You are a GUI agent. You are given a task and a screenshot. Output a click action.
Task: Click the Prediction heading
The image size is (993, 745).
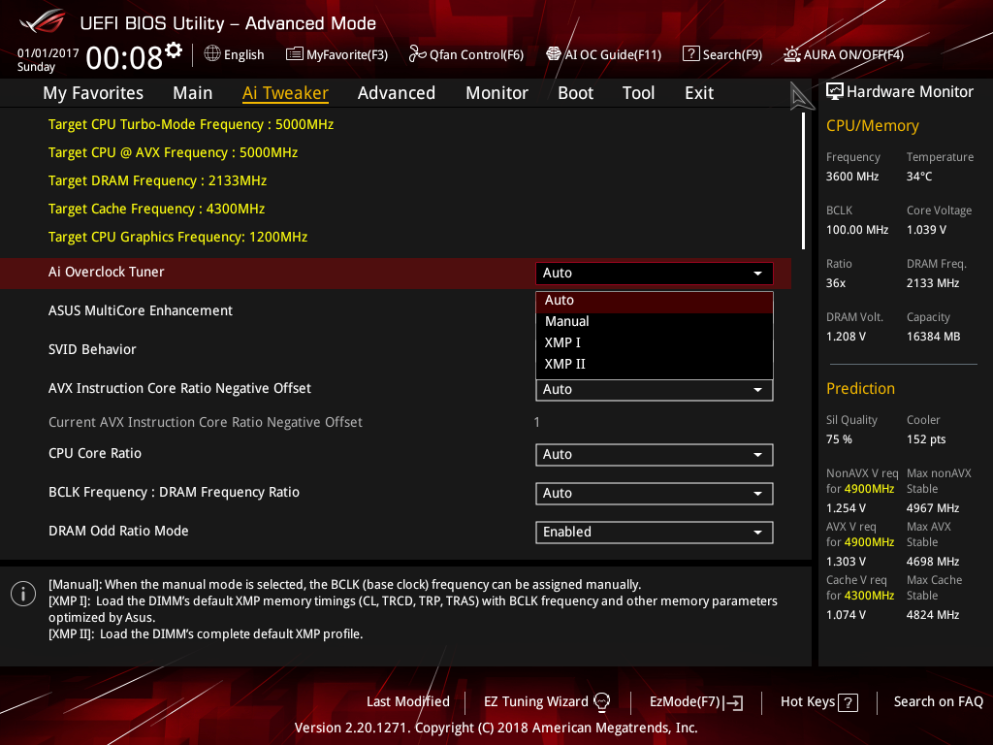860,388
